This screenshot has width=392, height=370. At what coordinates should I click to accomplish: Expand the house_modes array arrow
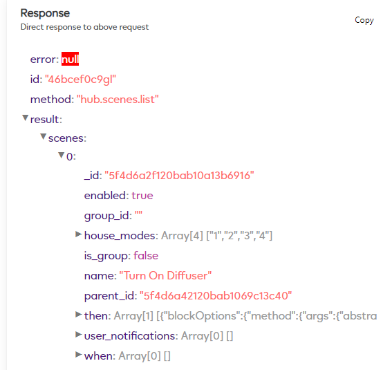pos(79,234)
